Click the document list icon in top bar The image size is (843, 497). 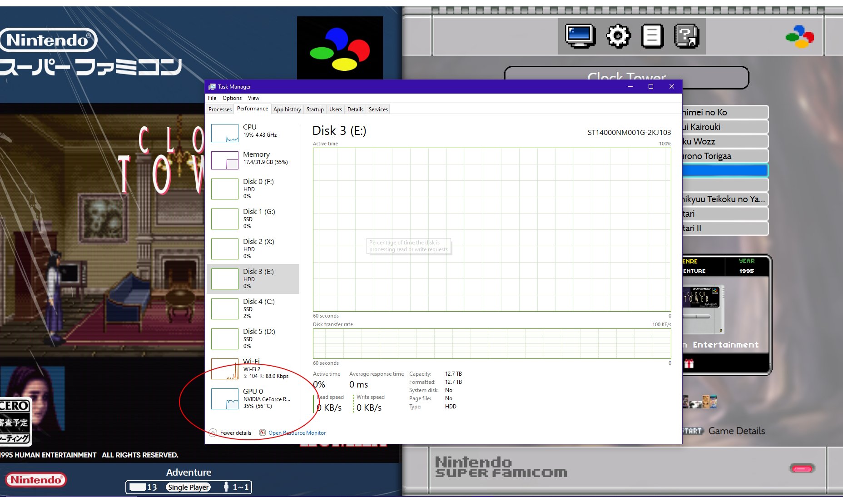coord(652,36)
